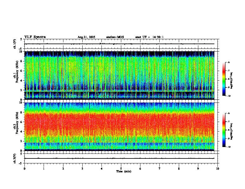The height and width of the screenshot is (189, 245).
Task: Click the ch.3 voltage waveform trace
Action: click(x=119, y=158)
